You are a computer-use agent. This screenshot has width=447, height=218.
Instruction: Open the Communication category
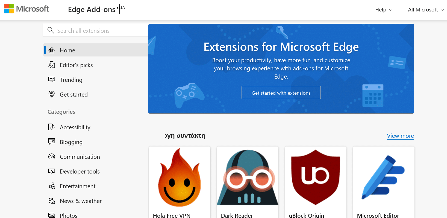pos(96,157)
